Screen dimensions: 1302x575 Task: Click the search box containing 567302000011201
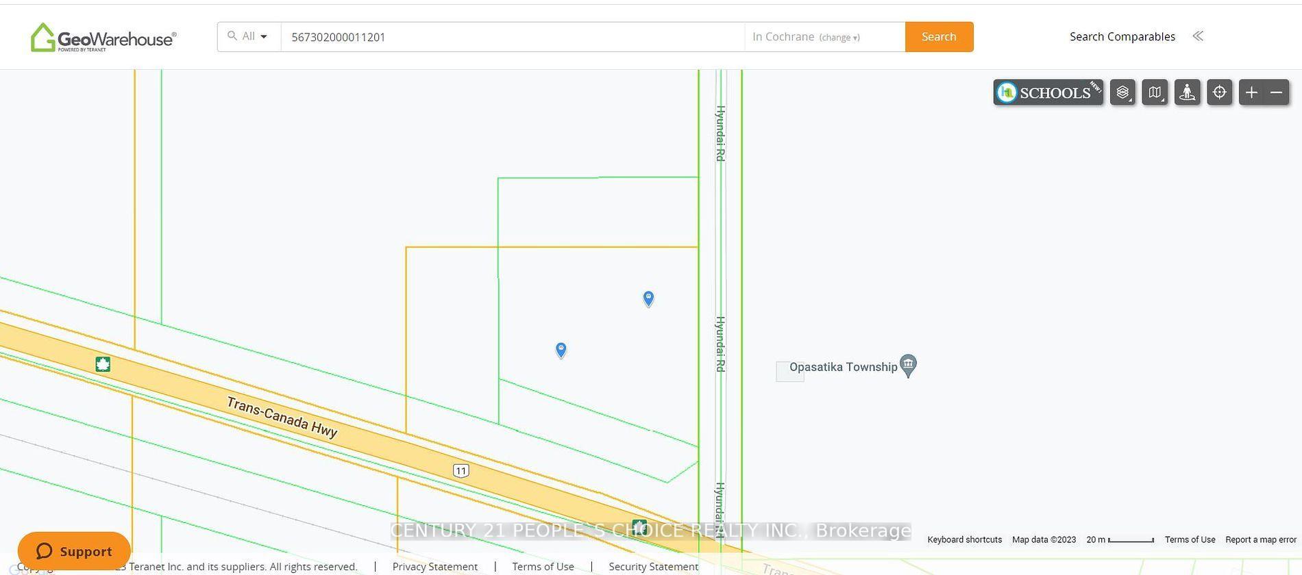click(513, 37)
